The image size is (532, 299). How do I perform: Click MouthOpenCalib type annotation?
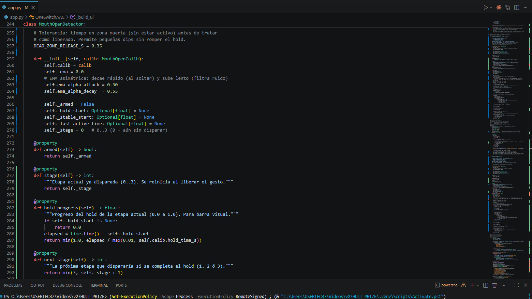point(120,59)
